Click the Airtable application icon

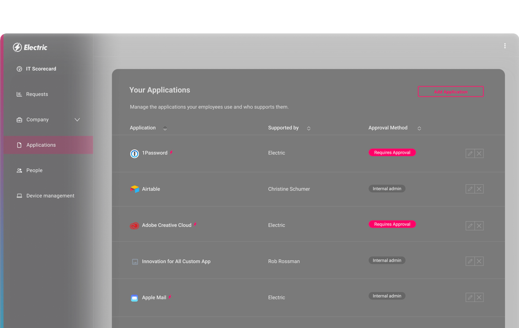coord(135,189)
